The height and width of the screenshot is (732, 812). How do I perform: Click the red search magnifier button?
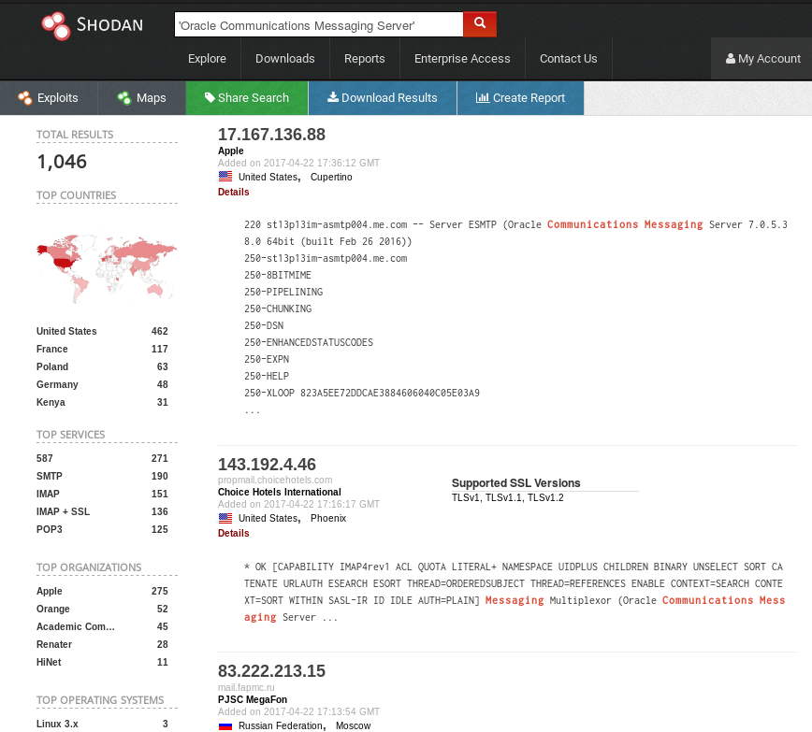[x=480, y=24]
